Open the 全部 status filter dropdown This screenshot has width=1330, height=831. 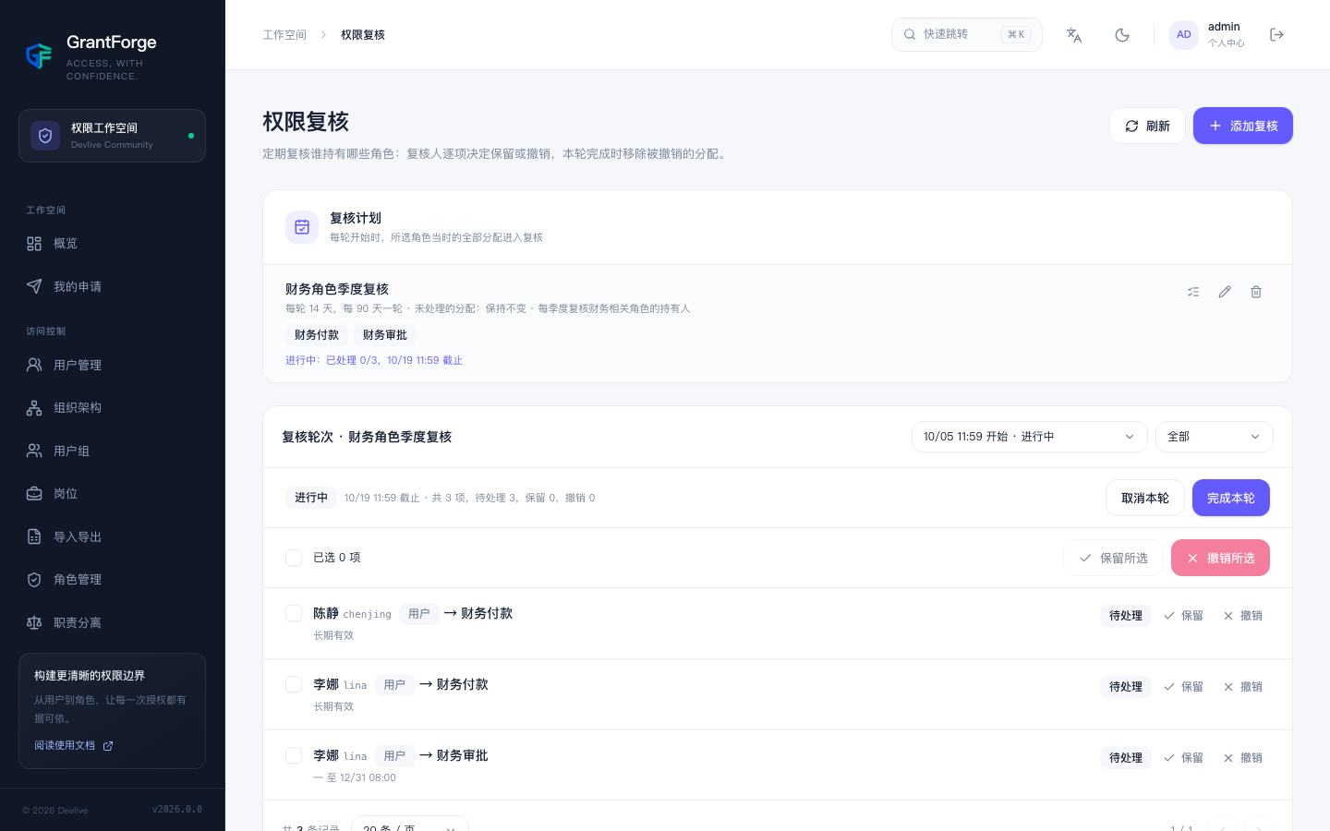click(x=1214, y=437)
